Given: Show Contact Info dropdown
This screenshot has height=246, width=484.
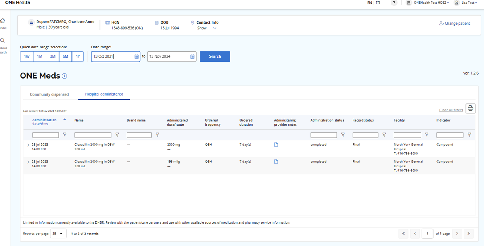Looking at the screenshot, I should point(207,28).
